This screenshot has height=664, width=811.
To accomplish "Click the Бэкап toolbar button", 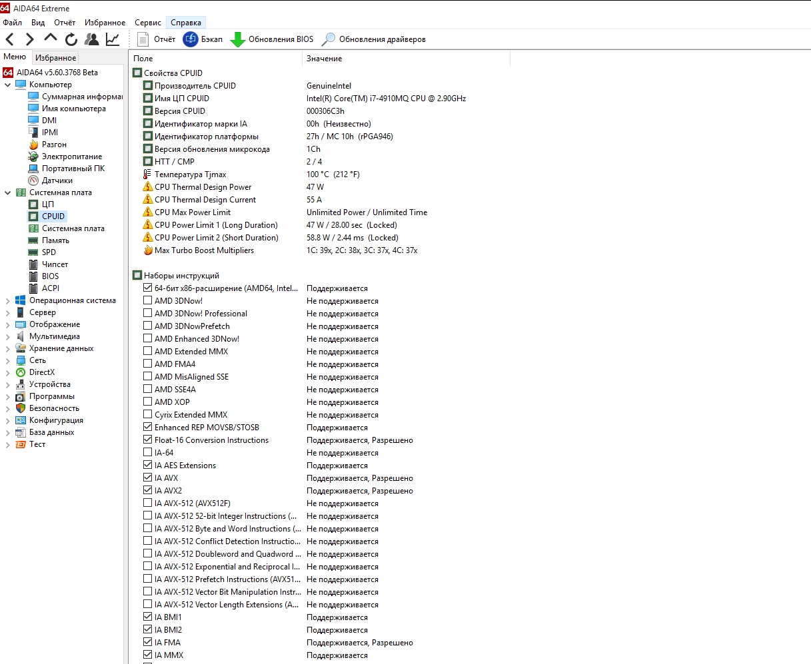I will pyautogui.click(x=203, y=39).
